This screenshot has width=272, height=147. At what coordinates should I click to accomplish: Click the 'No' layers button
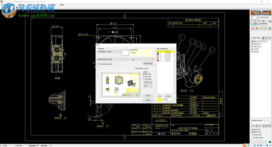(270, 38)
